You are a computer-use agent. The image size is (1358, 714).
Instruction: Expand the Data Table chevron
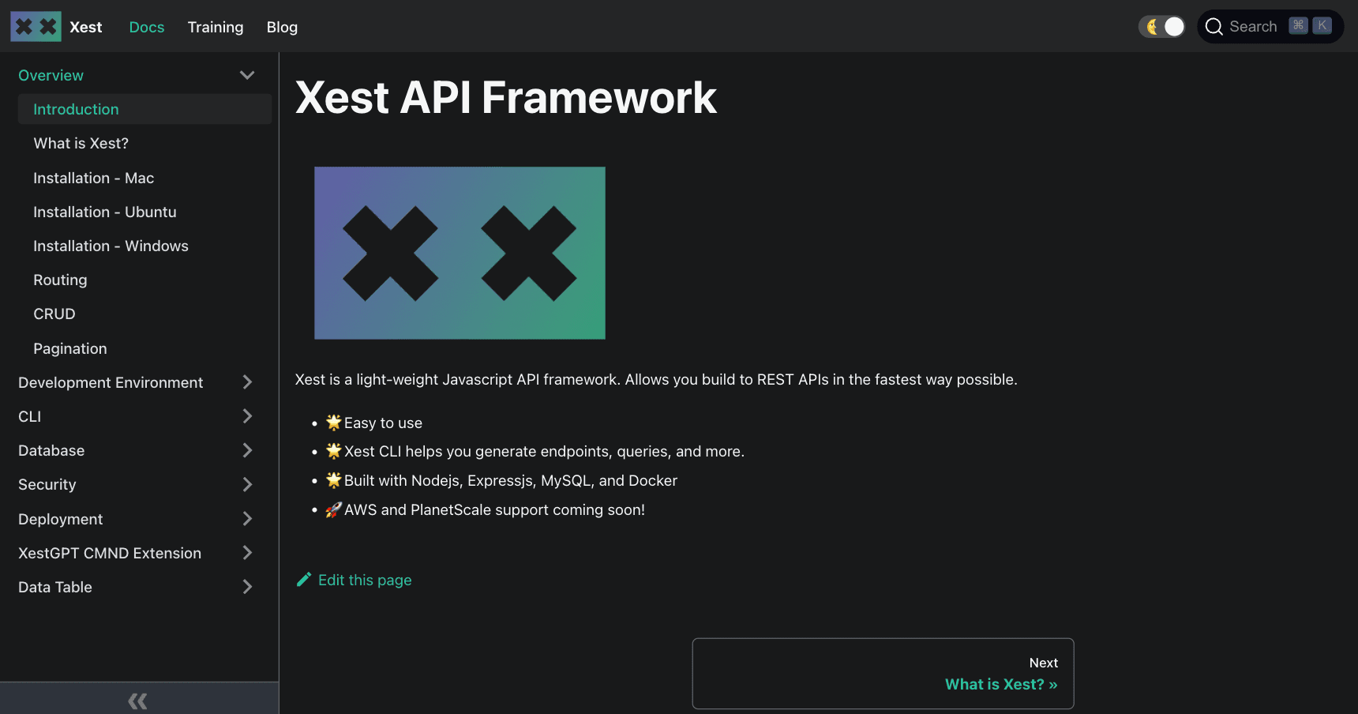[x=247, y=587]
